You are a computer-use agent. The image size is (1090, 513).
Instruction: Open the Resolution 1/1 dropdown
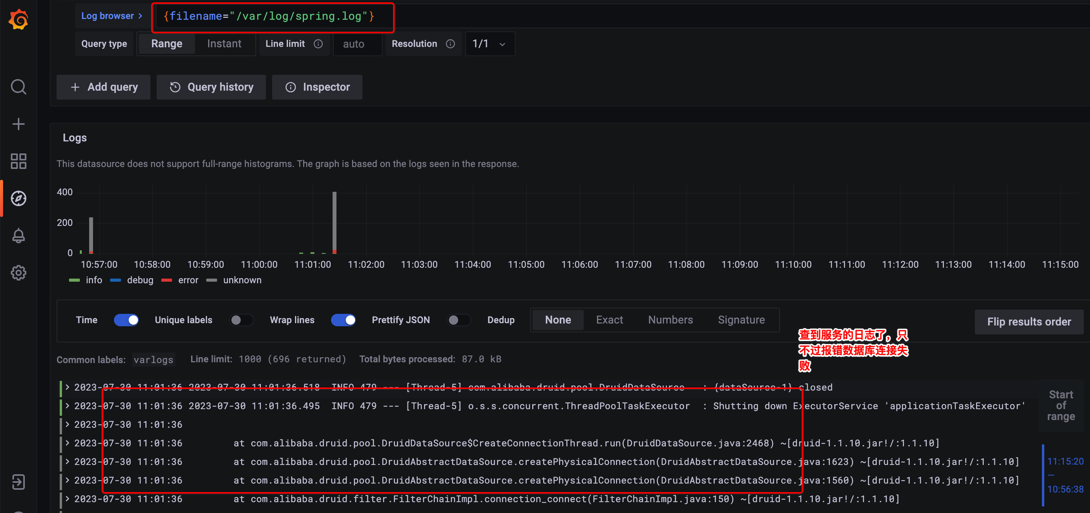point(489,44)
